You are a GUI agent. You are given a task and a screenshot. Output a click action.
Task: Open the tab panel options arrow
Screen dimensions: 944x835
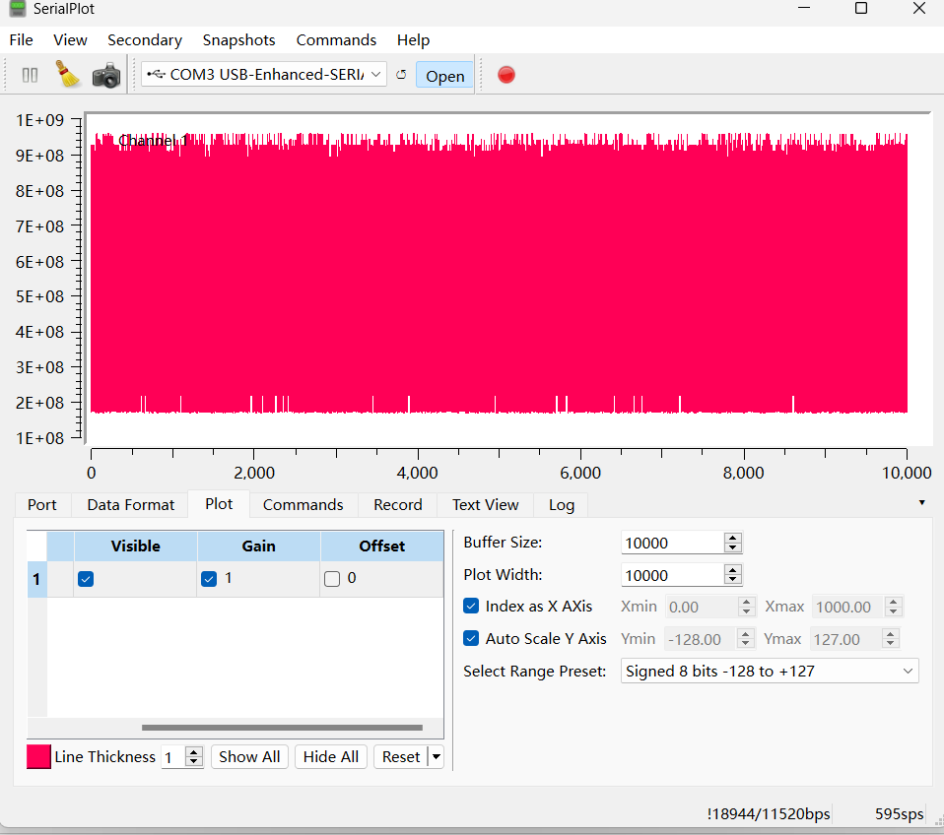pyautogui.click(x=921, y=502)
